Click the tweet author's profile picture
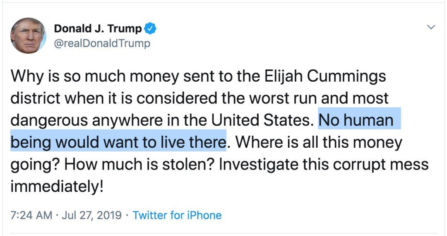The height and width of the screenshot is (236, 447). click(28, 36)
